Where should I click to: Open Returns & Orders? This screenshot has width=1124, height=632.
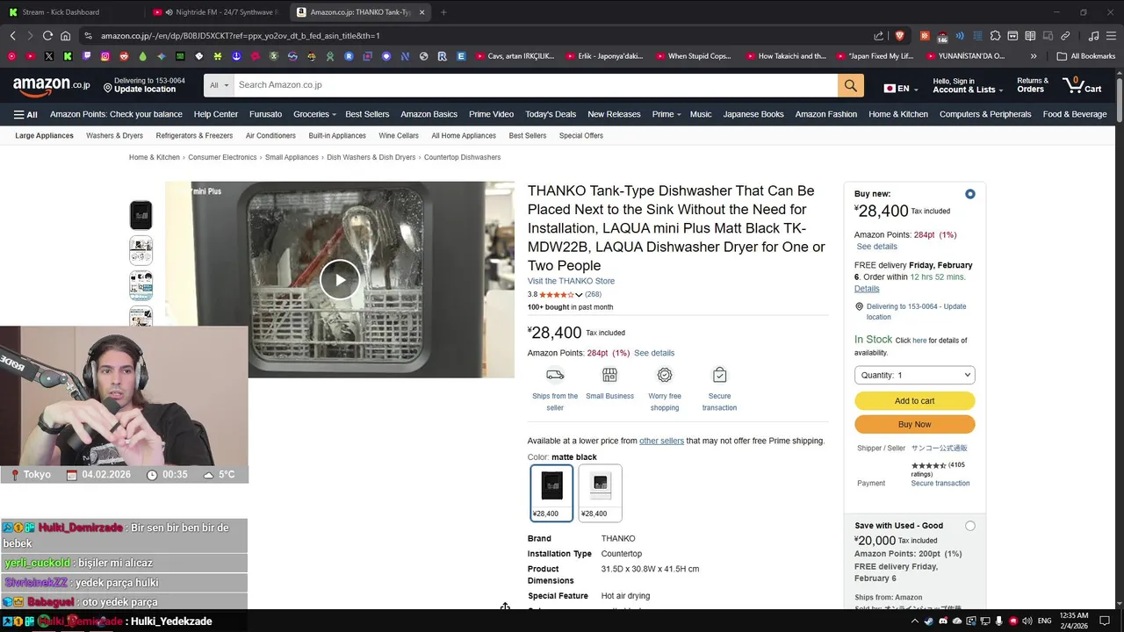click(1033, 85)
